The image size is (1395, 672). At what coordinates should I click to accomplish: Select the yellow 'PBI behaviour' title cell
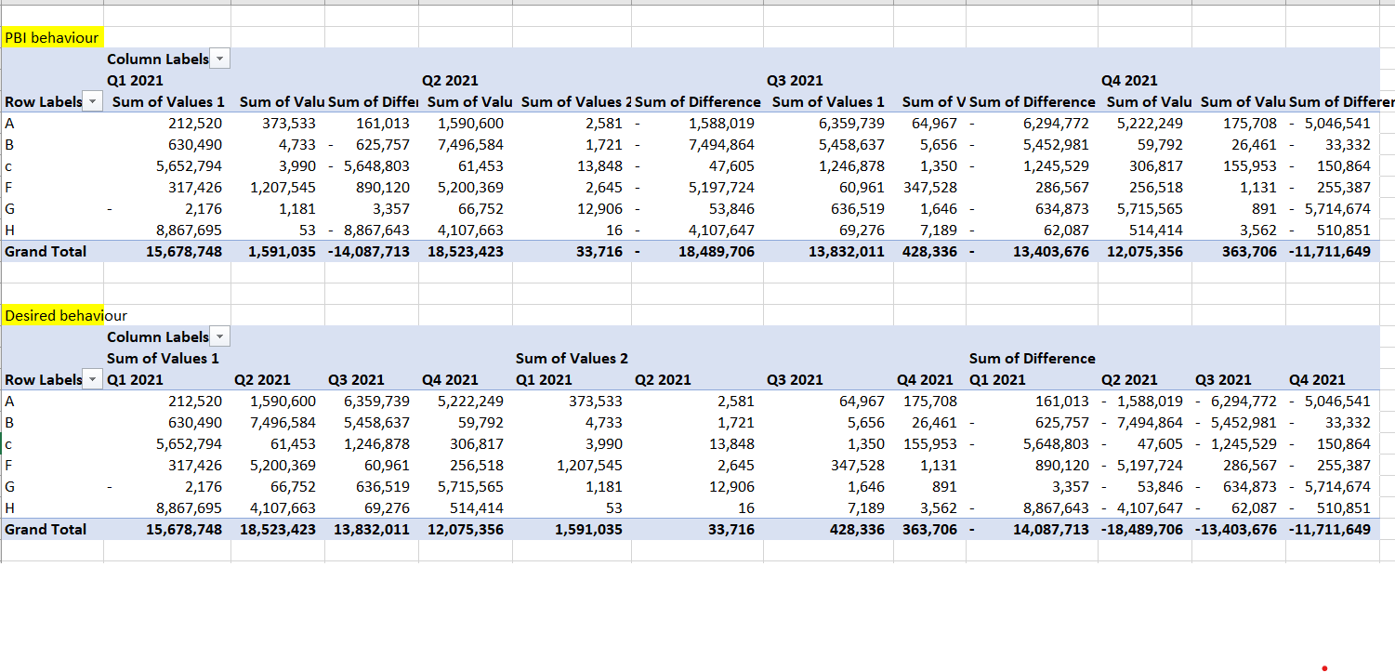pyautogui.click(x=52, y=37)
